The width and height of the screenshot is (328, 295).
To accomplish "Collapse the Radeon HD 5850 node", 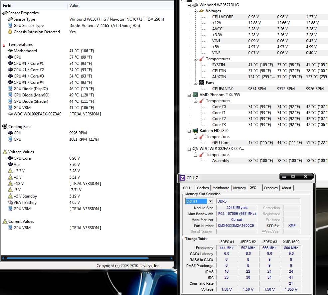I will [189, 131].
